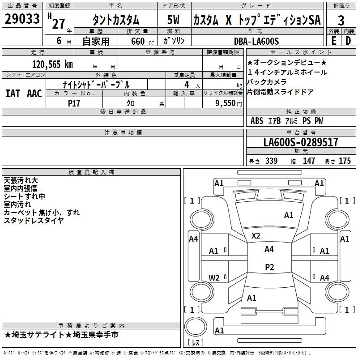The width and height of the screenshot is (358, 358).
Task: Click the model code DBA-LA600S
Action: [x=256, y=41]
